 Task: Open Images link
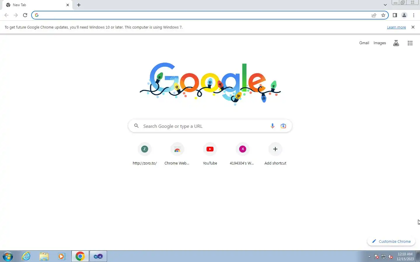point(379,43)
